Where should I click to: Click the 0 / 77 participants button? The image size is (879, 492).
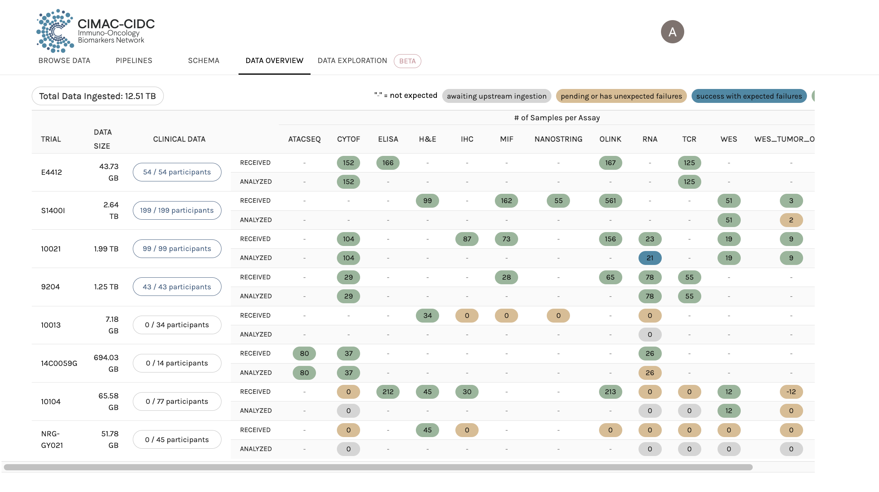pos(177,401)
